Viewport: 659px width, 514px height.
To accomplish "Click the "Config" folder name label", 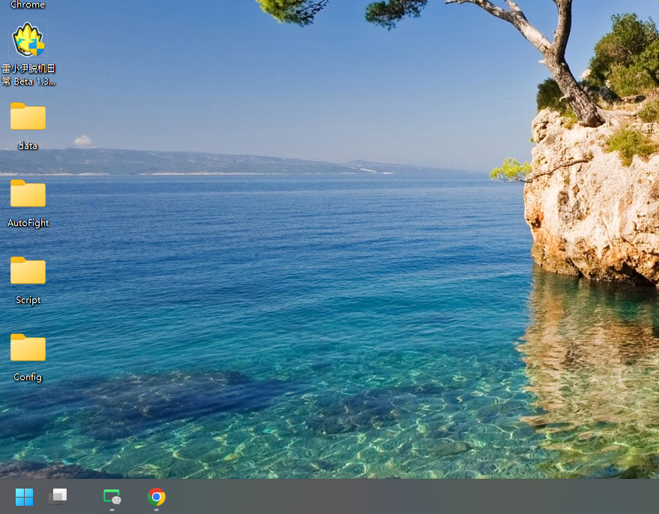I will point(28,377).
